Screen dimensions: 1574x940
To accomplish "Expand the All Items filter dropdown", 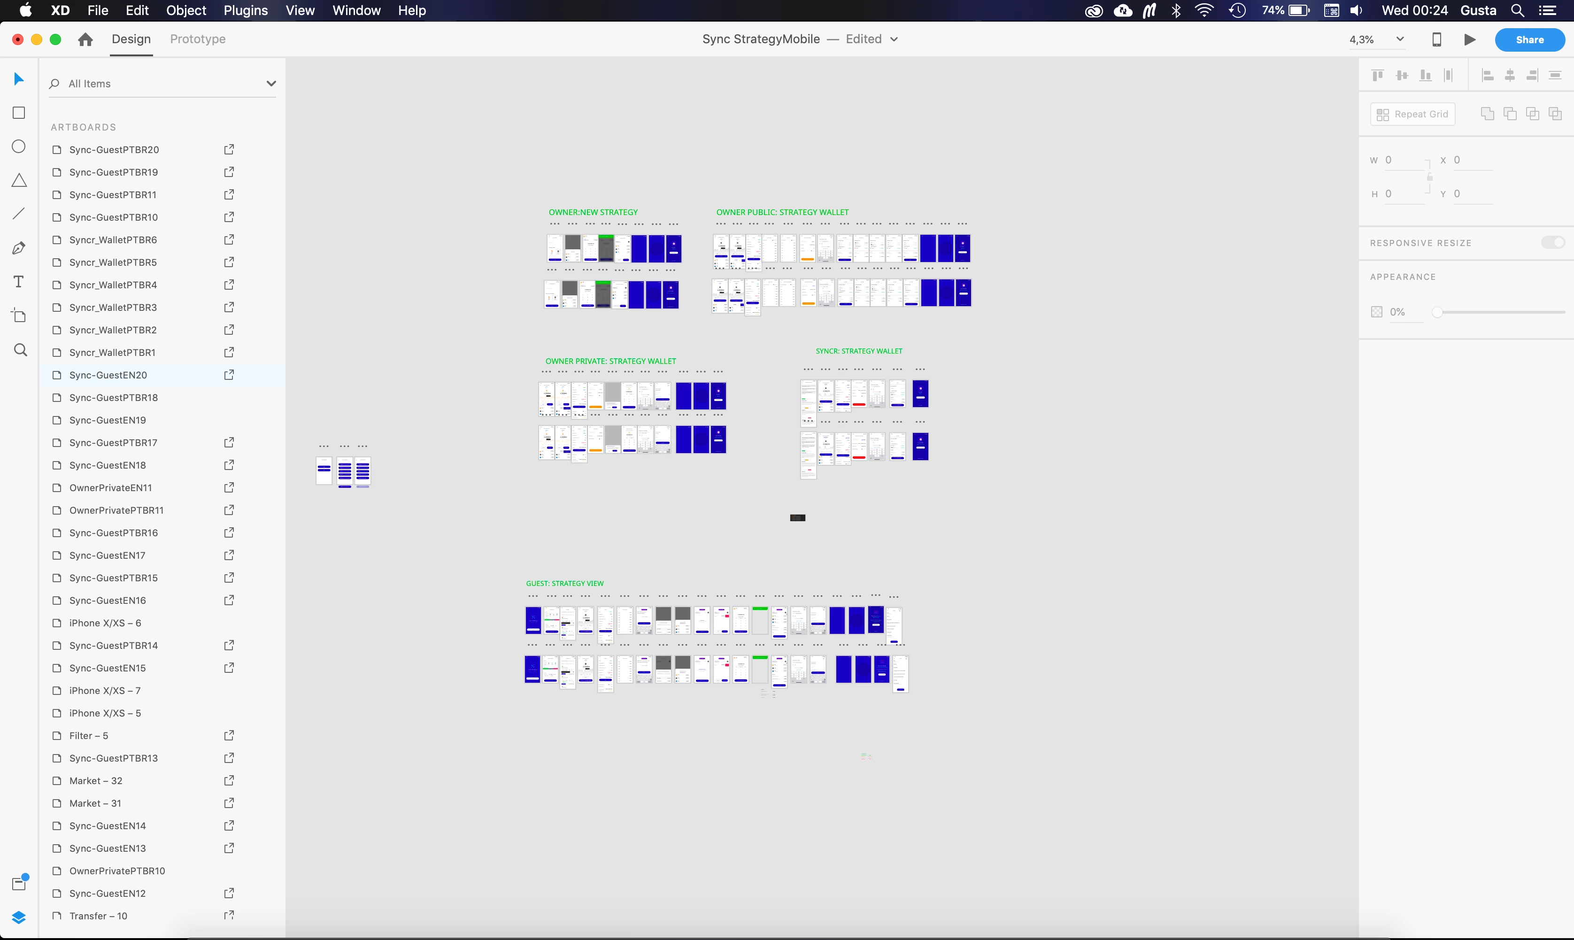I will click(271, 84).
